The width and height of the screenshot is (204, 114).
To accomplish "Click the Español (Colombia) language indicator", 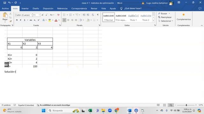I will click(26, 105).
